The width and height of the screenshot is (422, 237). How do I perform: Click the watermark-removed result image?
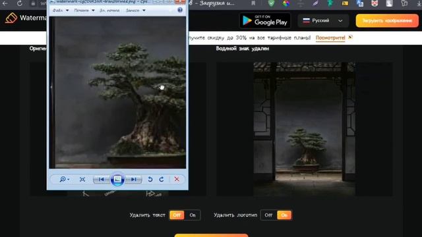tap(304, 129)
